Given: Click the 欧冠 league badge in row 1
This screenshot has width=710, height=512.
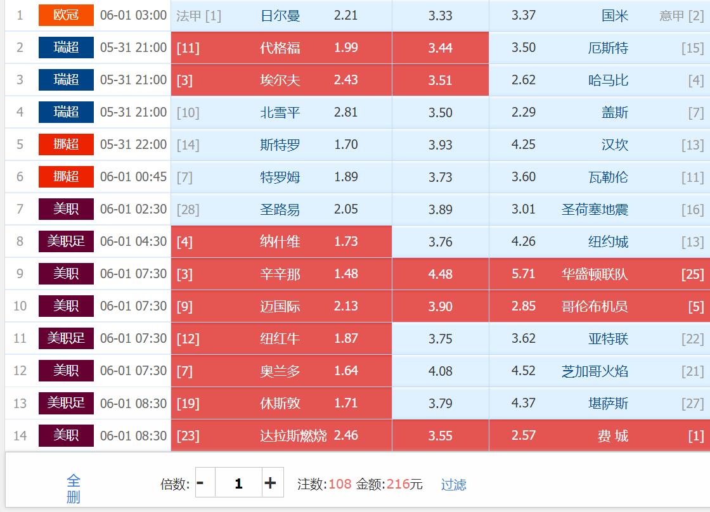Looking at the screenshot, I should point(66,15).
